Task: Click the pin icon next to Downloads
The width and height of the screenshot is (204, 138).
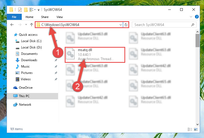Action: tap(56, 60)
